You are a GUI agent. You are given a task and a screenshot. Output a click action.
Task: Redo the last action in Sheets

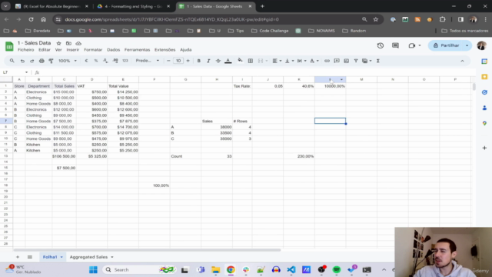point(32,61)
